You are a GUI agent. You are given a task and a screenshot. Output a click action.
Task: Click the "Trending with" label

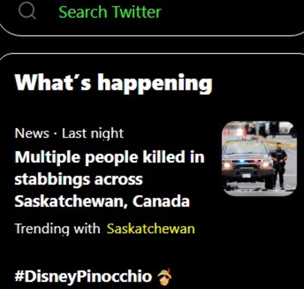(x=57, y=229)
